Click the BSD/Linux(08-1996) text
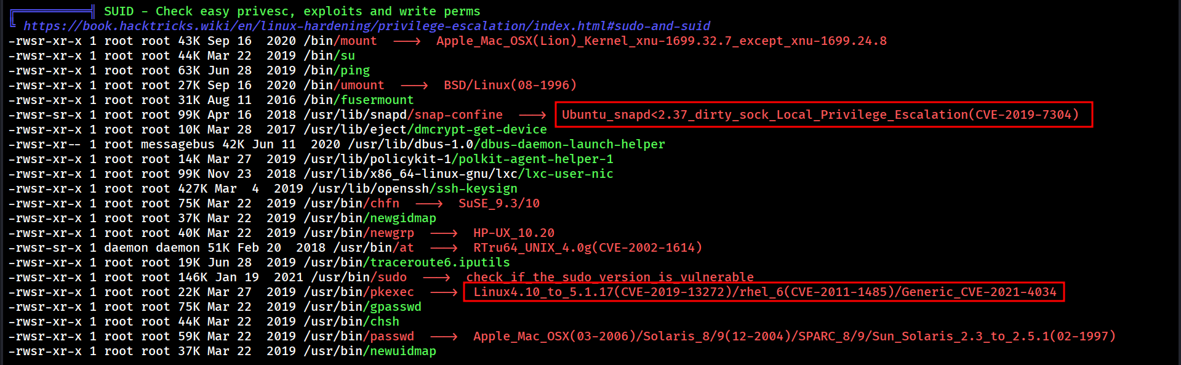The height and width of the screenshot is (365, 1181). pyautogui.click(x=510, y=85)
